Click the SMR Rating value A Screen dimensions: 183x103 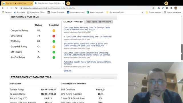pos(39,52)
